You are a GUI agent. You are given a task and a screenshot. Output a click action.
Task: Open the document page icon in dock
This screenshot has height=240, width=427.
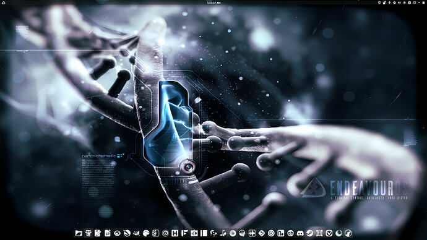(108, 233)
